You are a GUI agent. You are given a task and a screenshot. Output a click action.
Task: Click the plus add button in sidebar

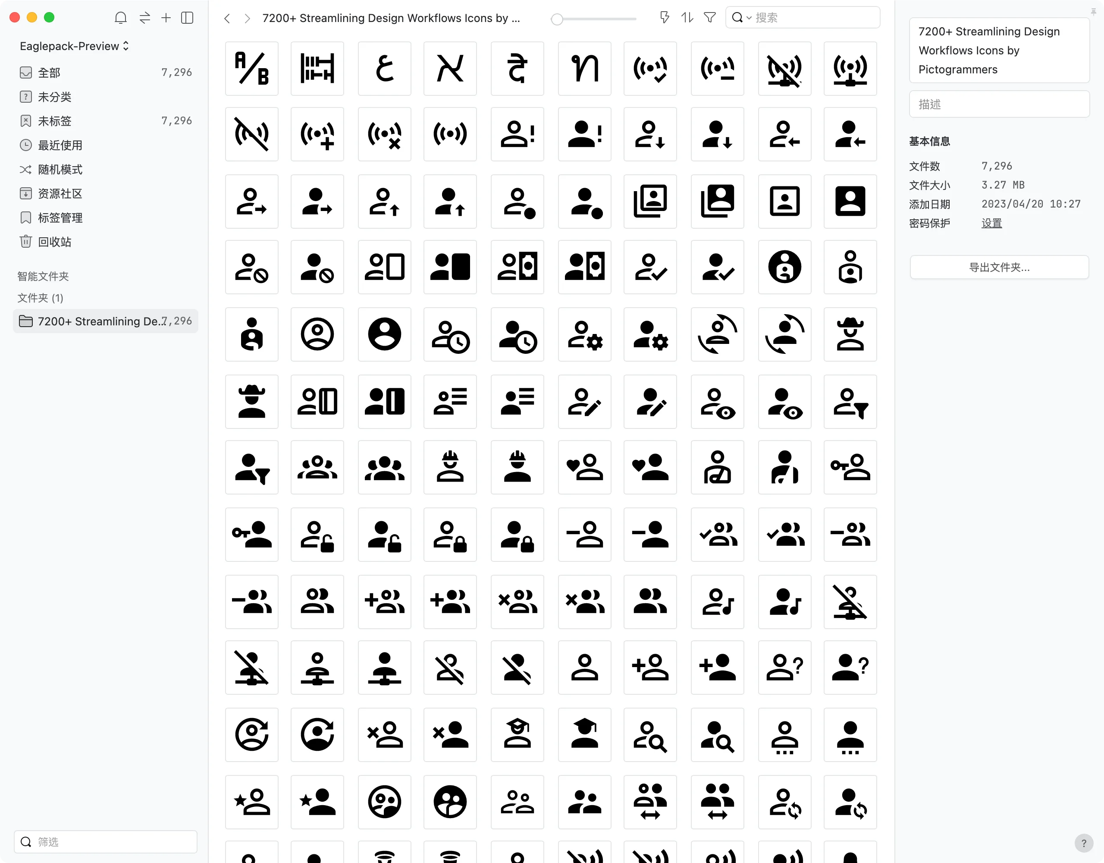point(166,18)
